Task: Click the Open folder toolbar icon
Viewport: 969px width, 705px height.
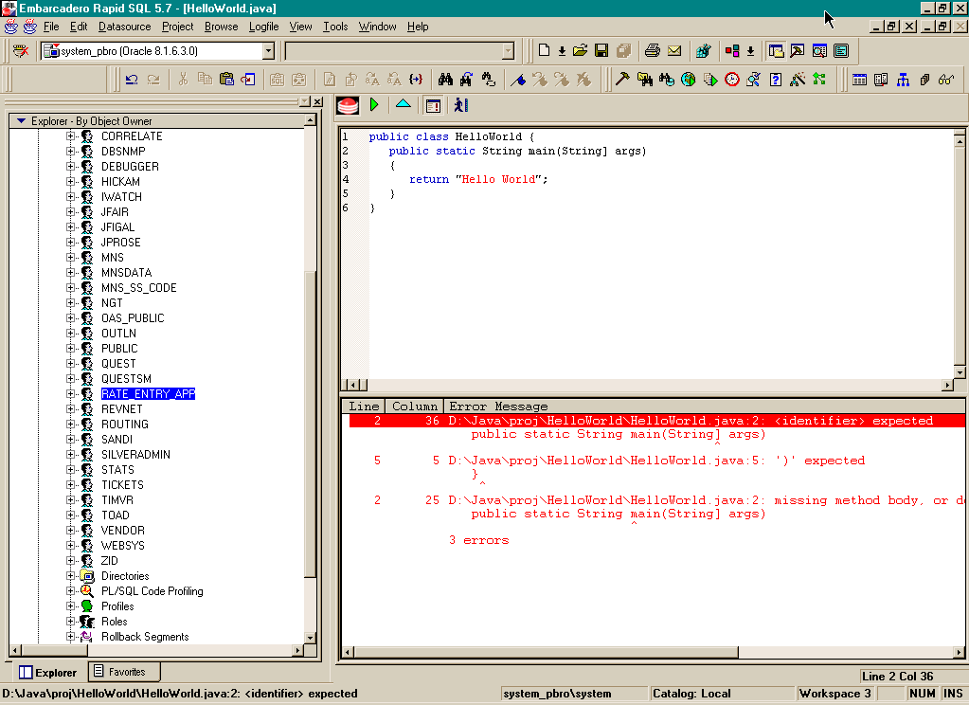Action: click(x=580, y=51)
